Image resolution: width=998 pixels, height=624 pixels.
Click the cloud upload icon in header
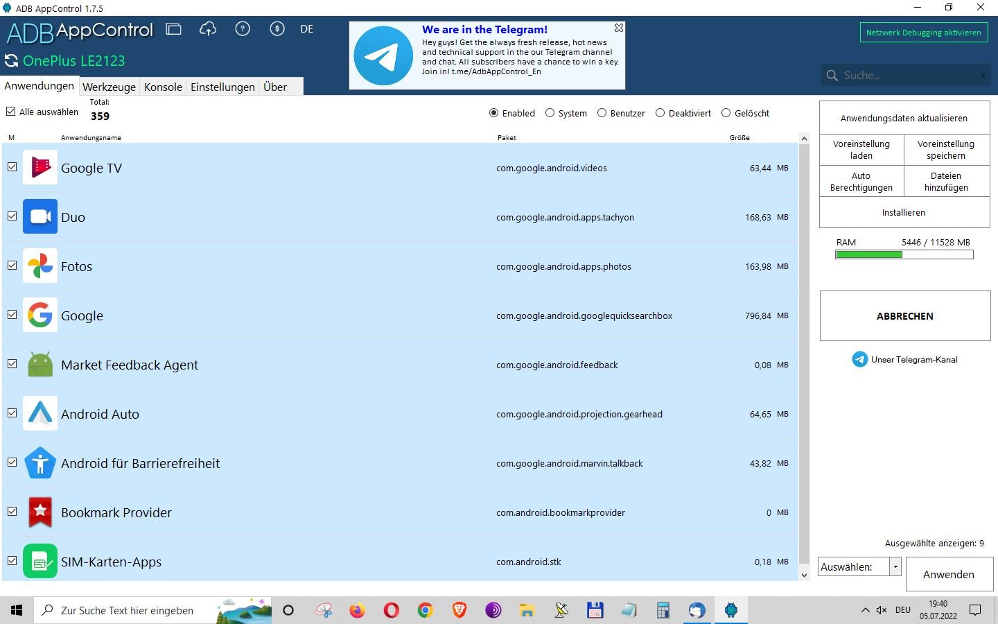[208, 29]
